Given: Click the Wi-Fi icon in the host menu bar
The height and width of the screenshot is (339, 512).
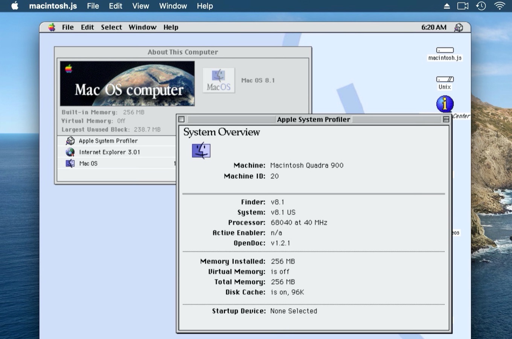Looking at the screenshot, I should click(x=500, y=6).
